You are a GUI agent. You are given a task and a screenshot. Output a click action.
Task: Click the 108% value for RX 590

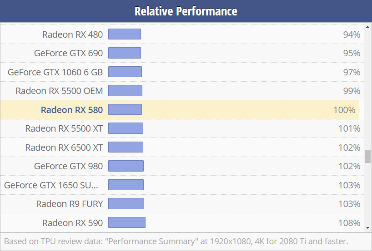(x=349, y=223)
